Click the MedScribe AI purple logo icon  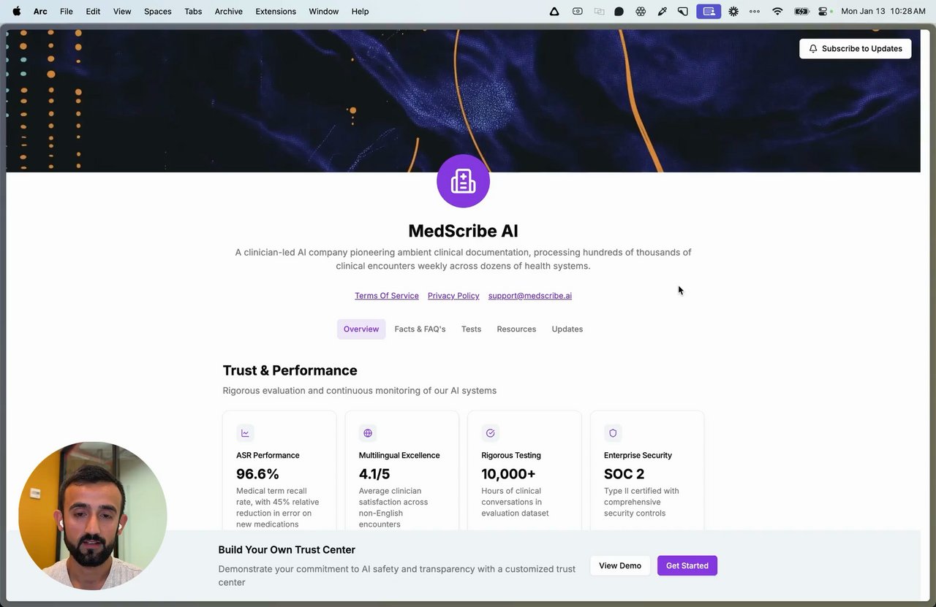click(463, 181)
